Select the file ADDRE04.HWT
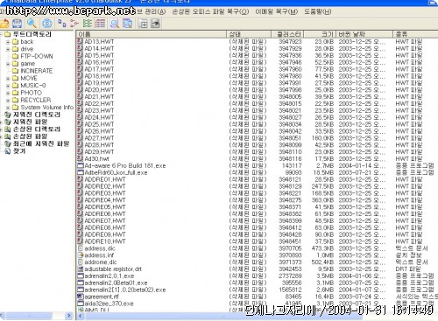This screenshot has width=438, height=321. [105, 200]
